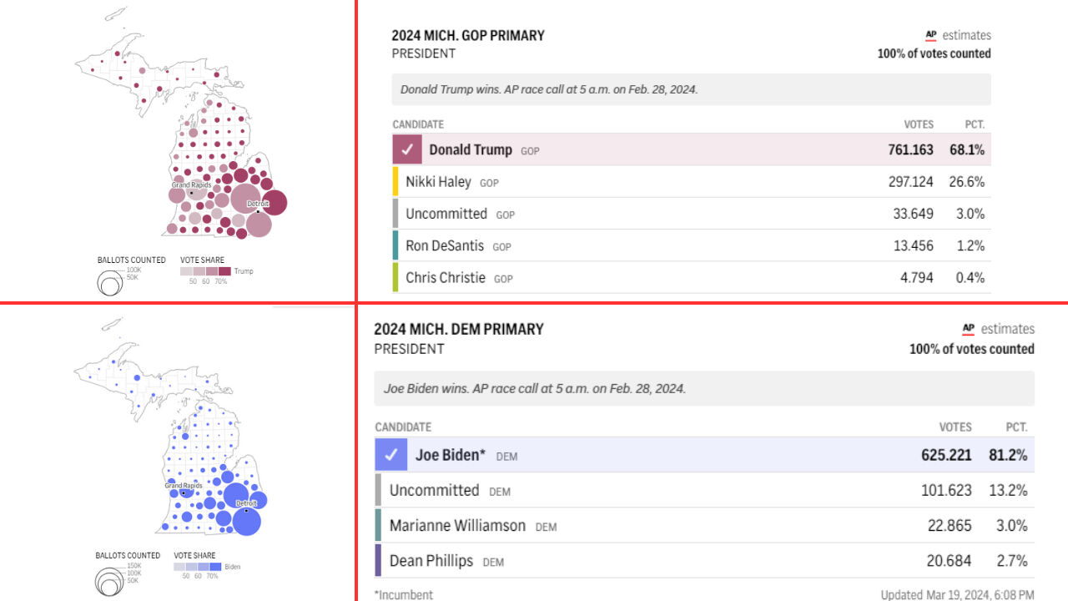Click the Biden vote share color legend
The width and height of the screenshot is (1068, 601).
(198, 567)
